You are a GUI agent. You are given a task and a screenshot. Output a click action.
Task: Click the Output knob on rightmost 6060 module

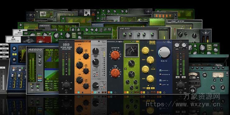181,85
